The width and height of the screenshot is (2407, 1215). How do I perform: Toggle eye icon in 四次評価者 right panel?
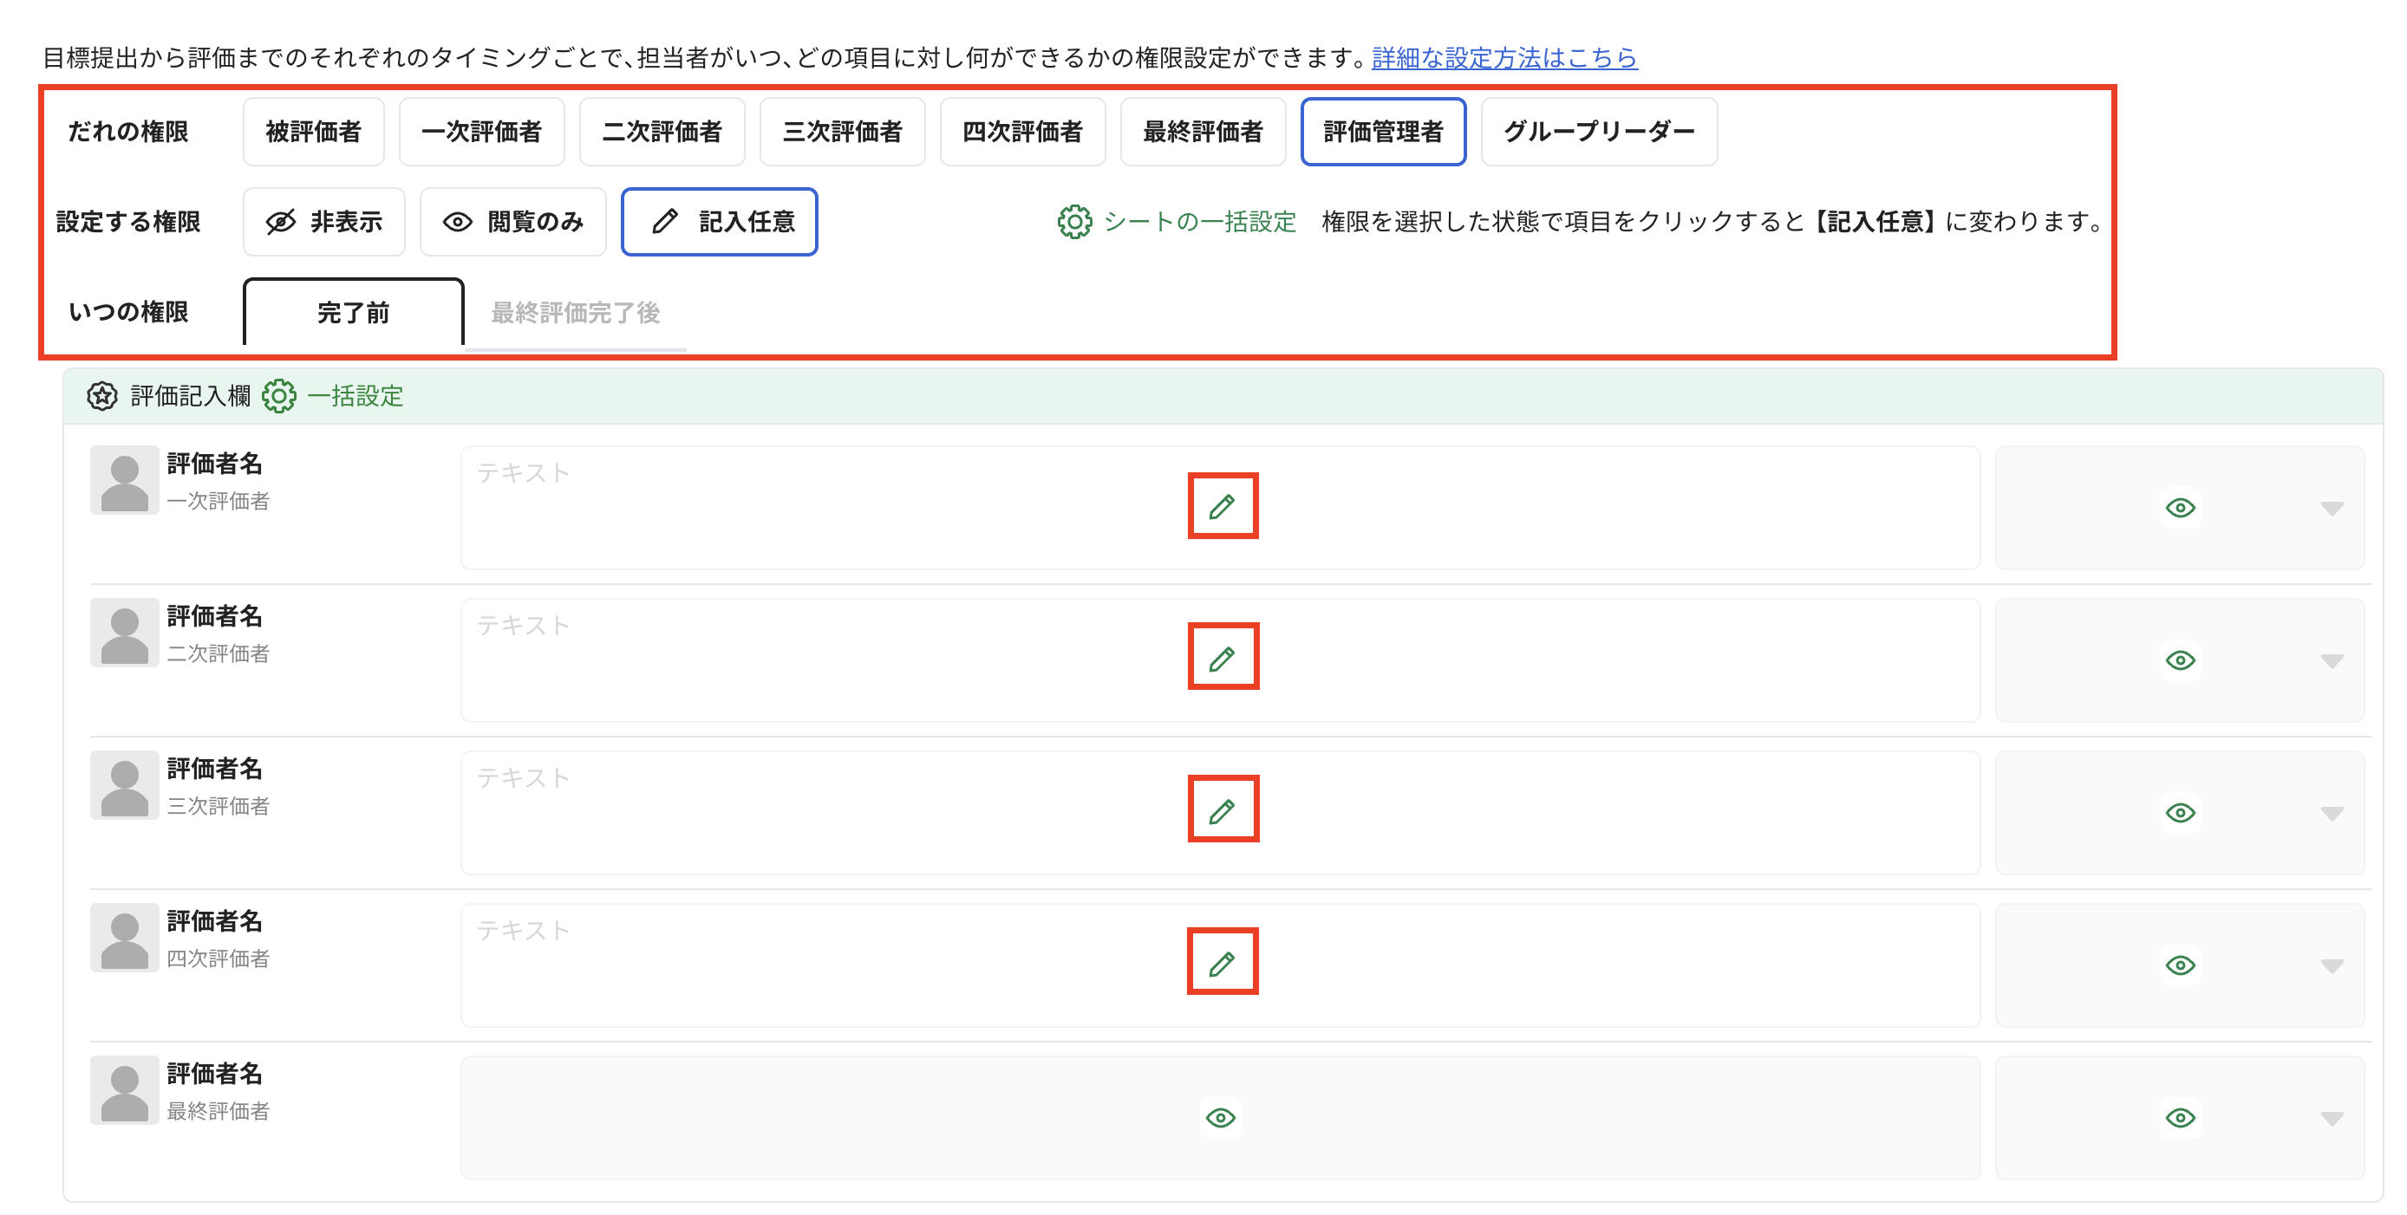[2180, 964]
